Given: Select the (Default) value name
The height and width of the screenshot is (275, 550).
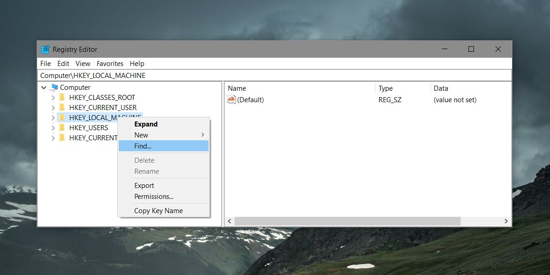Looking at the screenshot, I should click(251, 99).
